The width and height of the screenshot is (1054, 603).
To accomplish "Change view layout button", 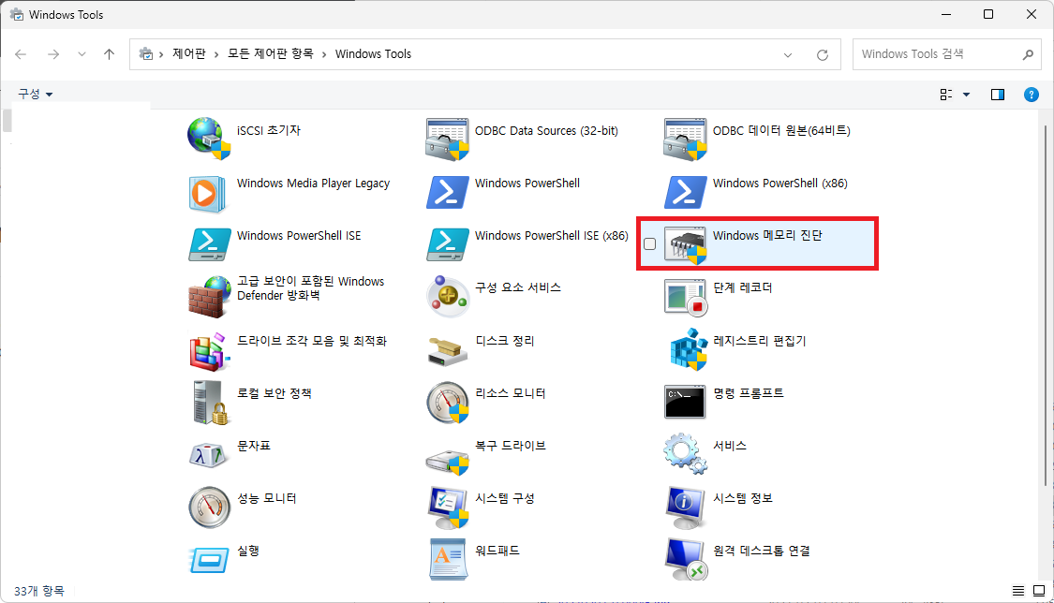I will pos(945,95).
